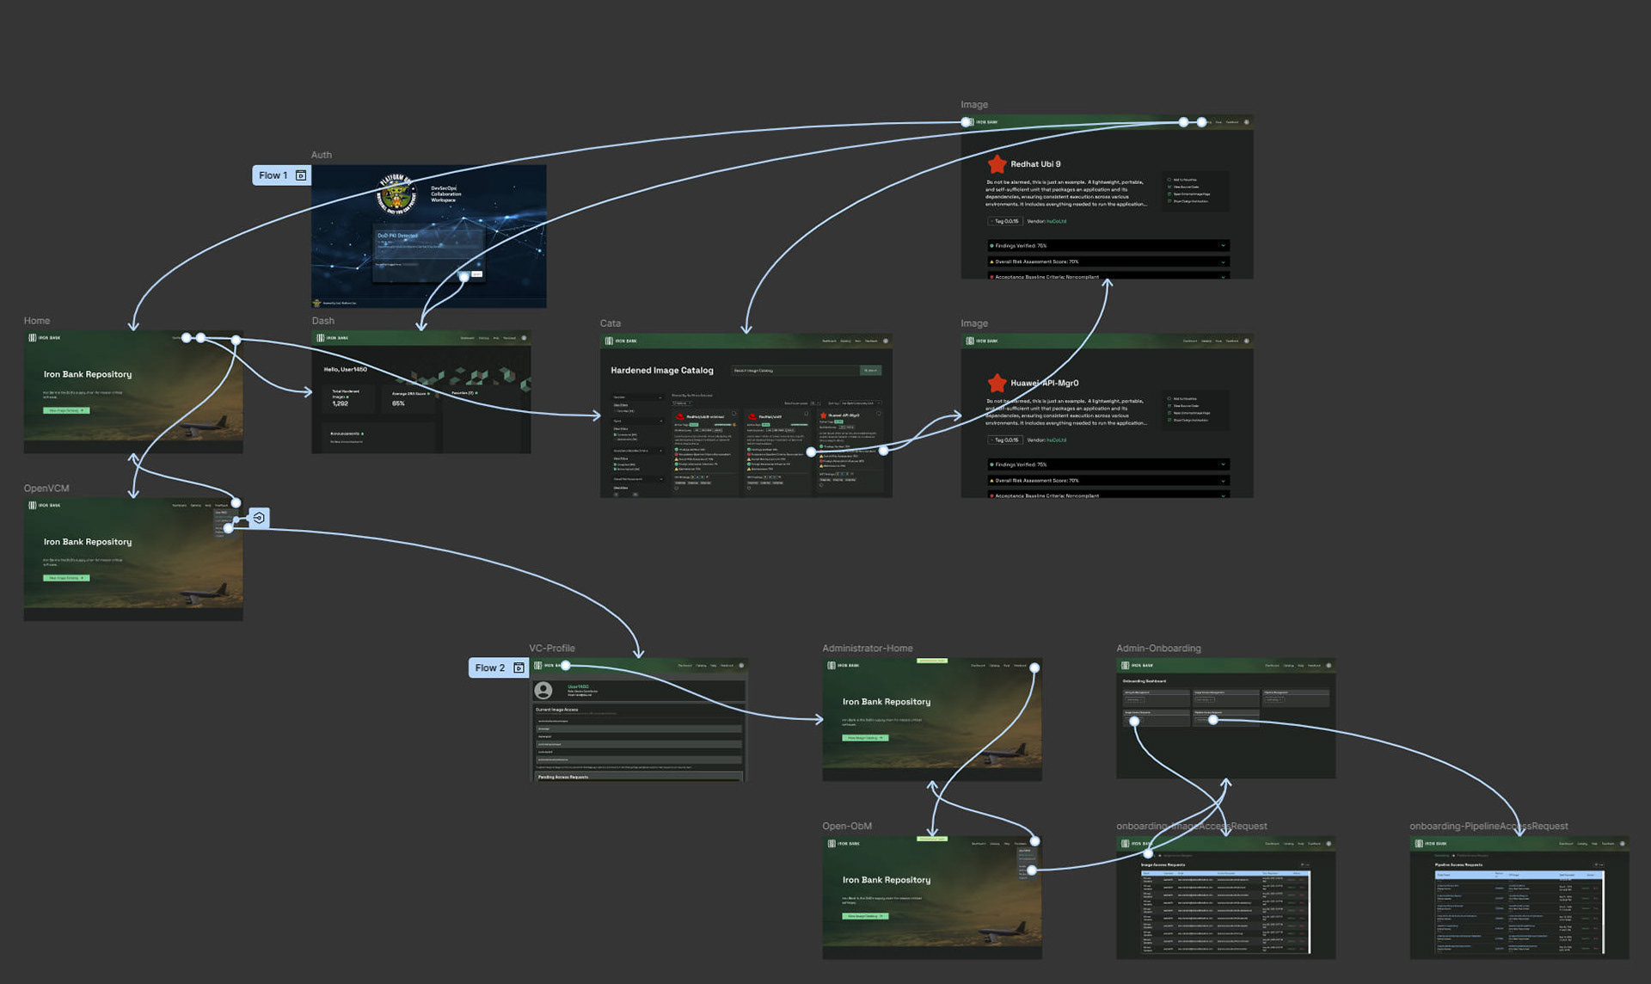Click the Iron Bank logo in Open-ObM frame
The width and height of the screenshot is (1651, 984).
click(843, 844)
